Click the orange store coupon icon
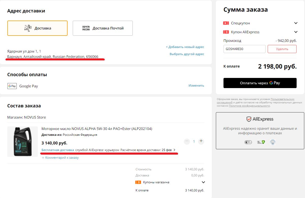This screenshot has height=198, width=305. [138, 182]
